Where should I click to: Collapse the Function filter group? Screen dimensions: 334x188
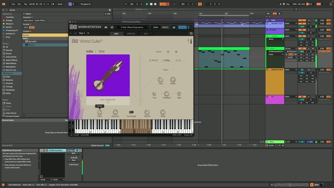coord(28,17)
